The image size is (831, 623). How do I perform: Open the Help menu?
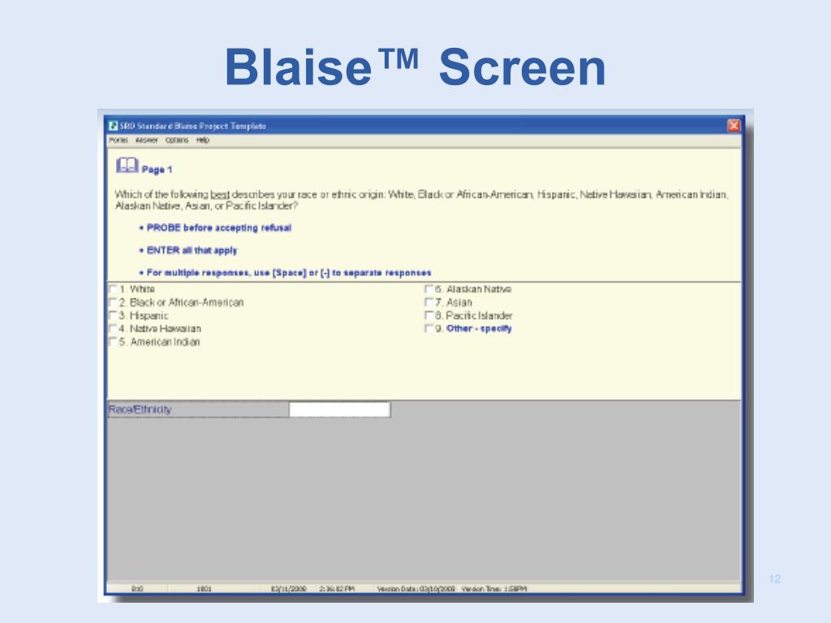203,140
